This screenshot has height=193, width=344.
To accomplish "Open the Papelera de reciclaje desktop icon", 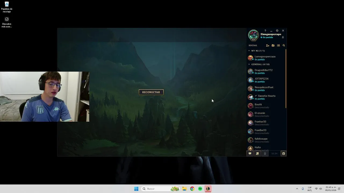I will tap(7, 7).
